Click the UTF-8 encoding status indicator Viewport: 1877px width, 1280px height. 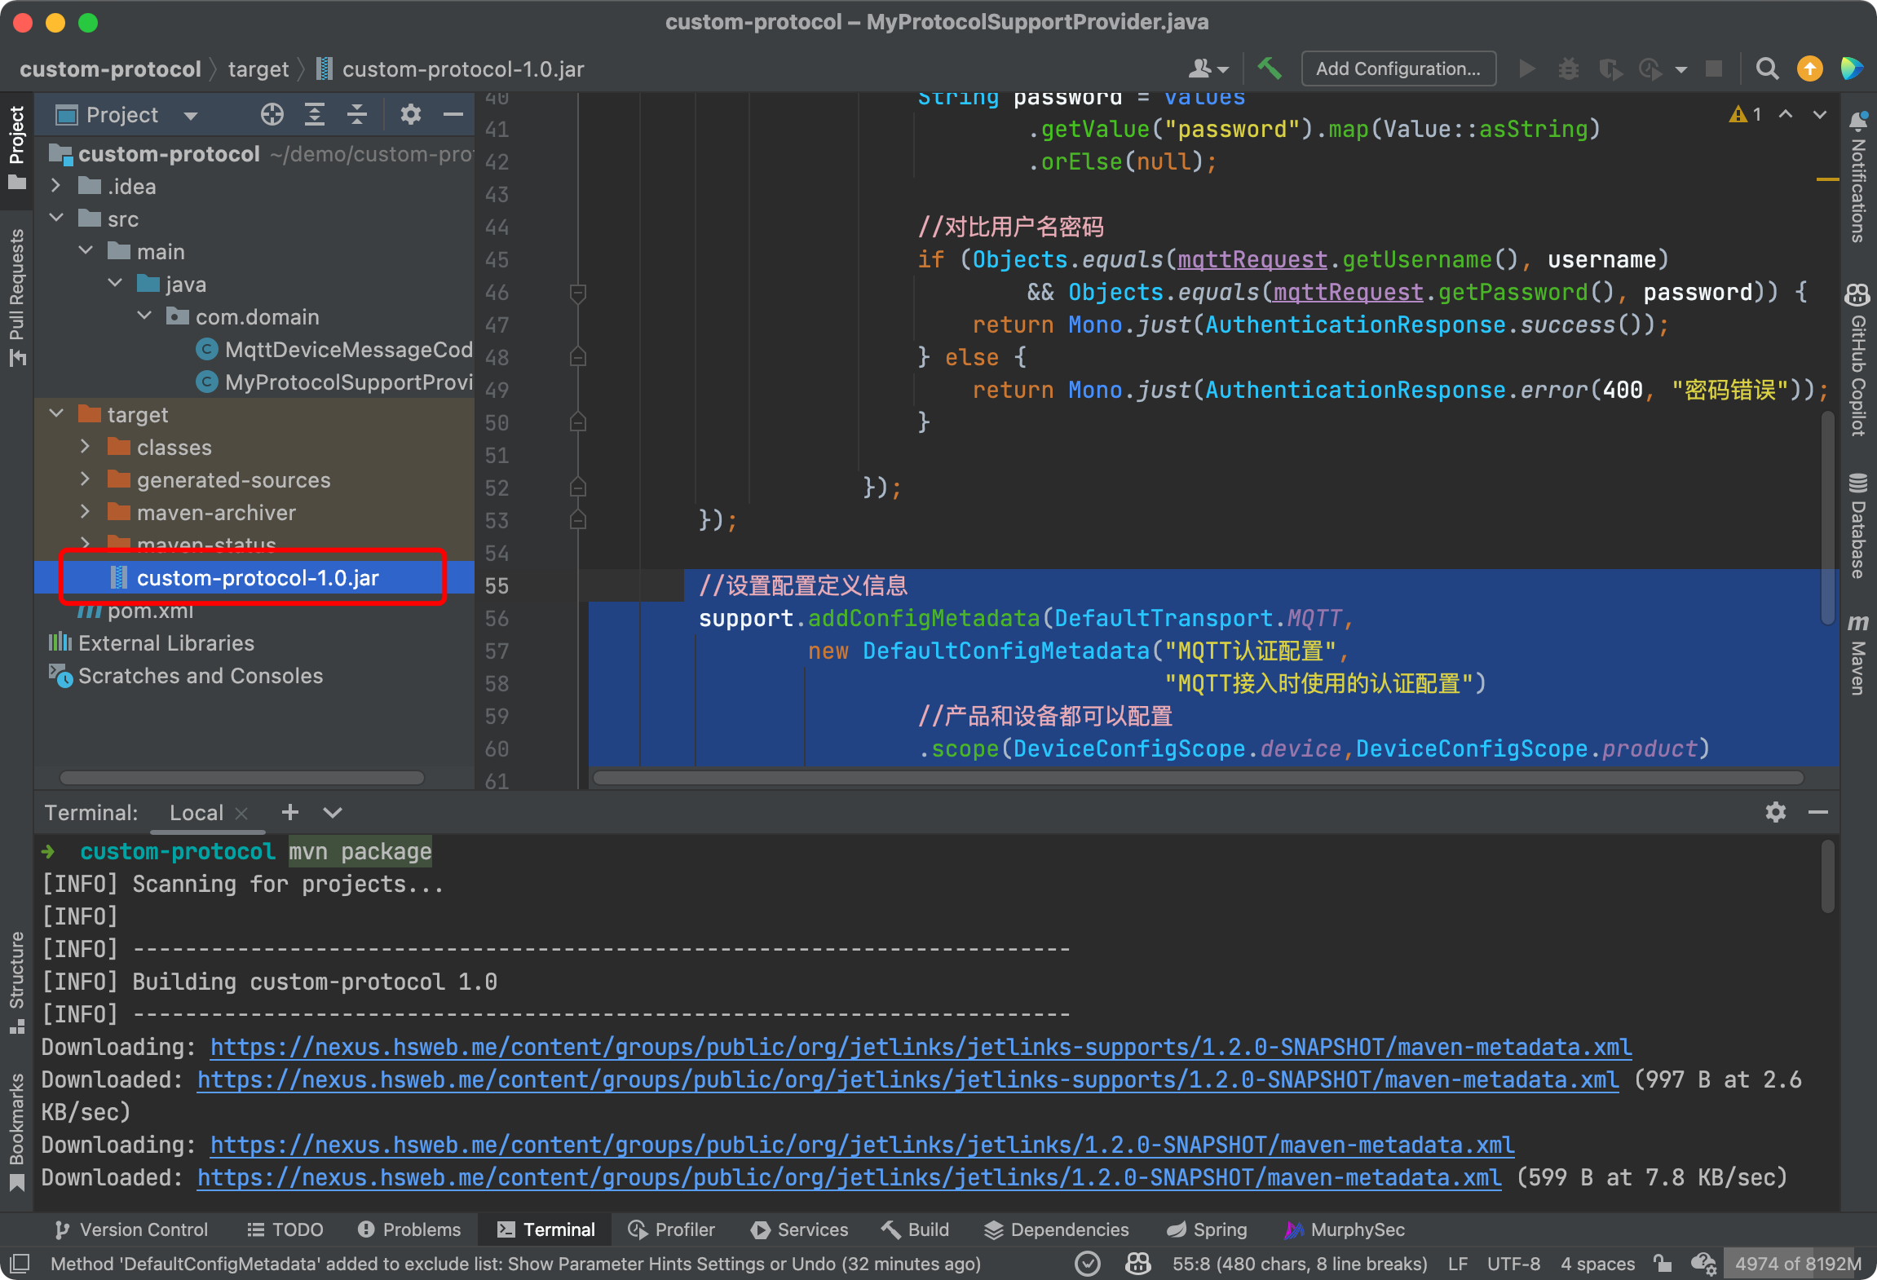(x=1513, y=1264)
